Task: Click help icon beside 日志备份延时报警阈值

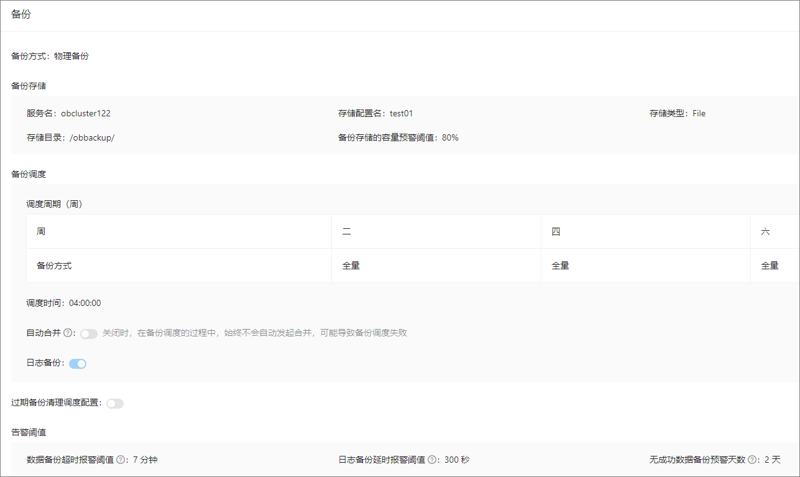Action: click(432, 460)
